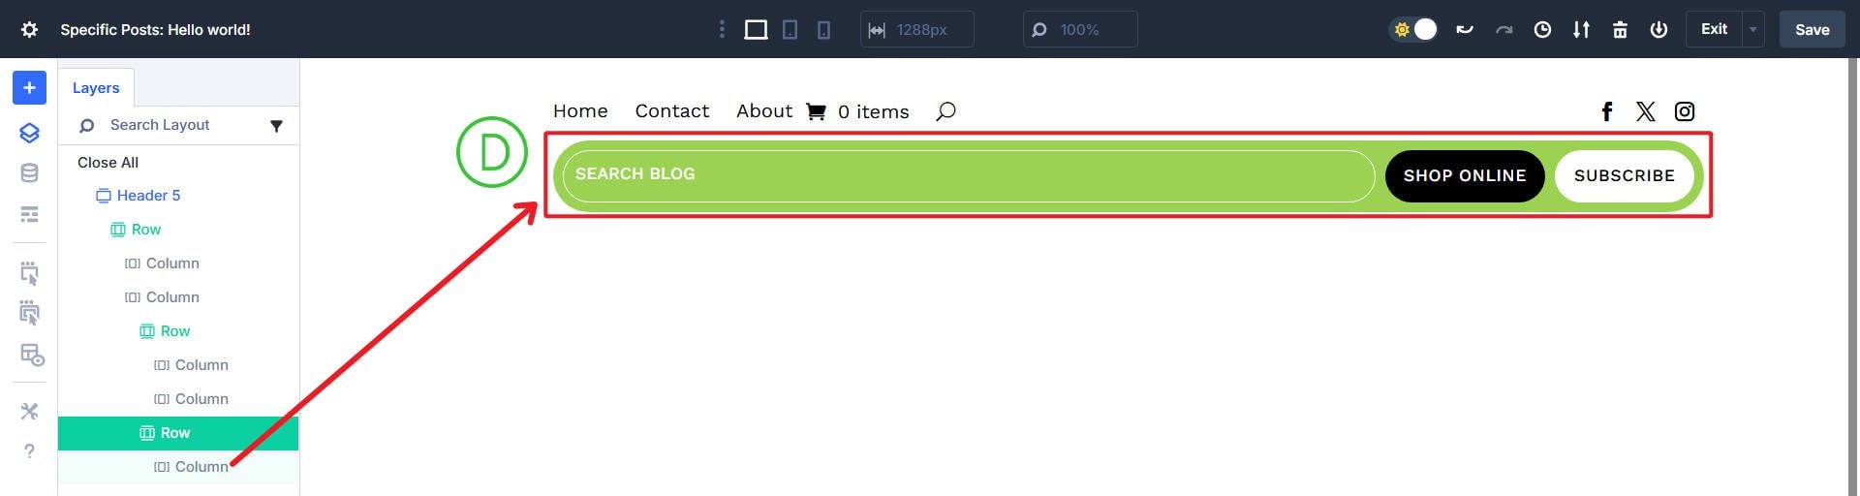Click the Save button
Screen dimensions: 1860x496
[x=1812, y=30]
